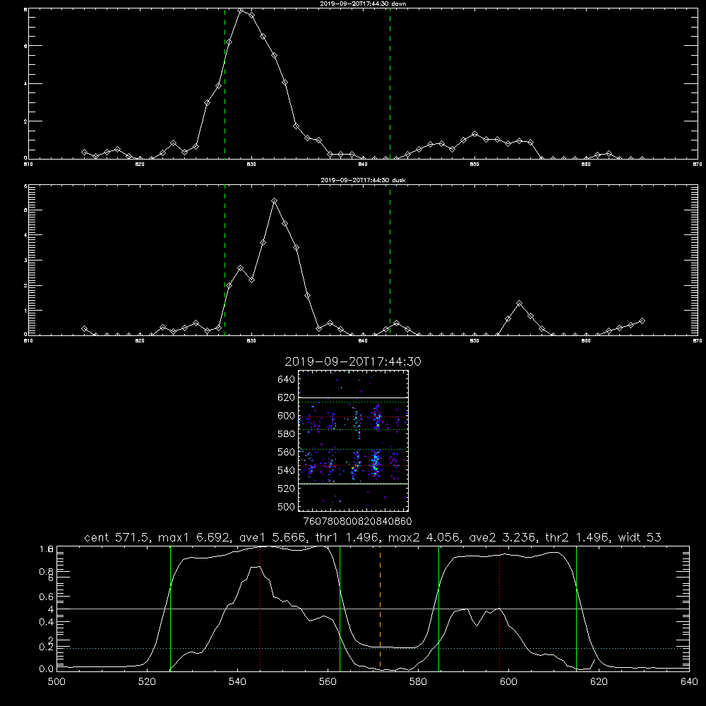Click the y-axis label '620' beside the detector image
Image resolution: width=706 pixels, height=706 pixels.
pos(287,397)
